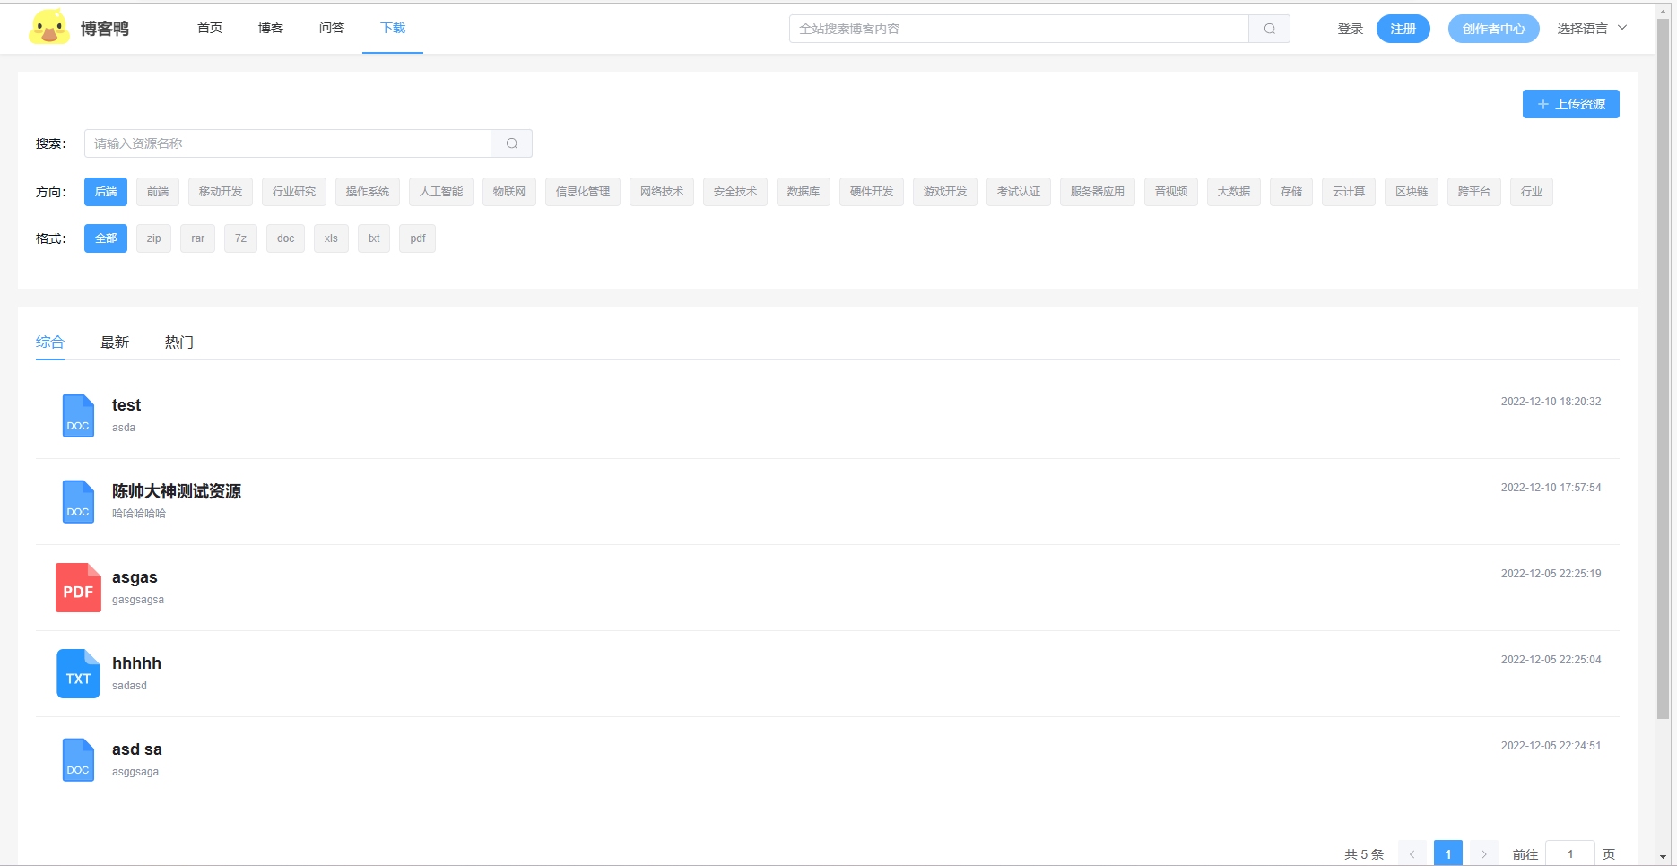Select the 全部 format filter

(x=106, y=238)
